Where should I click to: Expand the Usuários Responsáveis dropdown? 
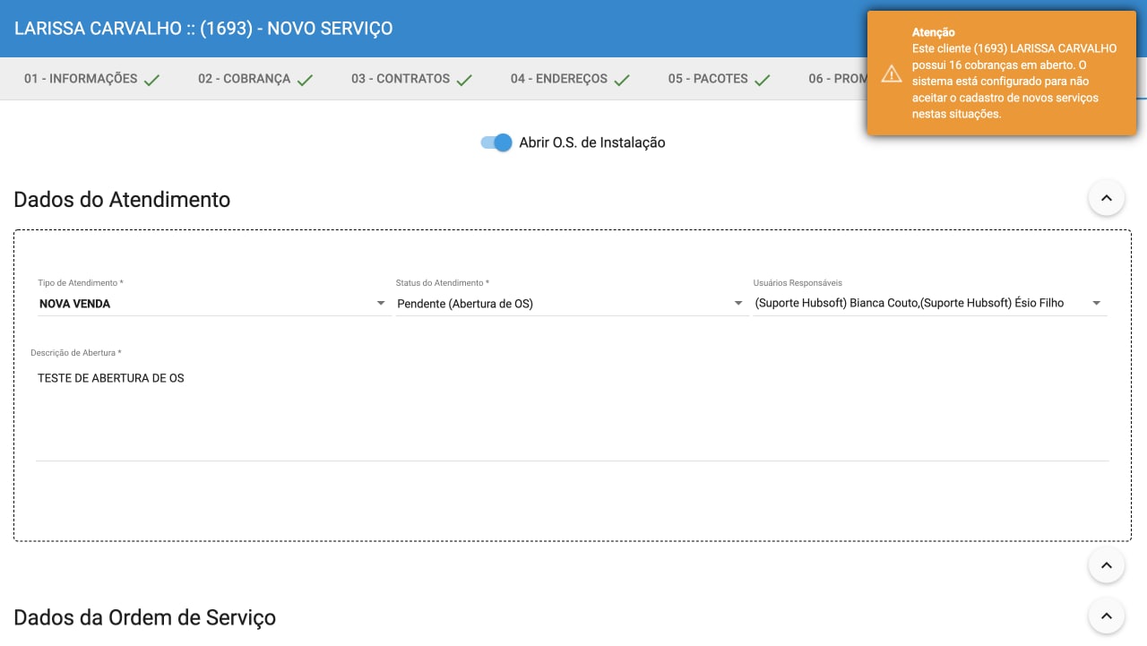coord(929,304)
